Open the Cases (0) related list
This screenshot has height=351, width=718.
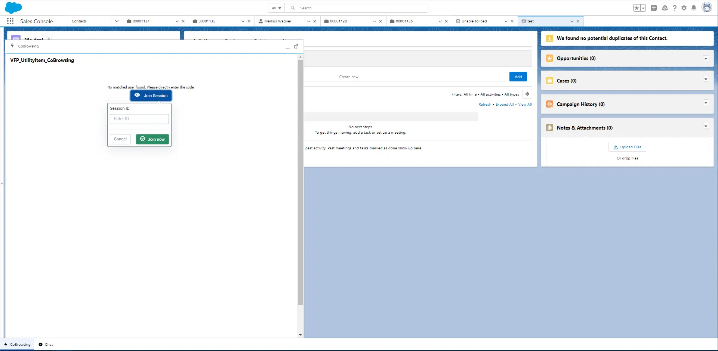pos(567,81)
